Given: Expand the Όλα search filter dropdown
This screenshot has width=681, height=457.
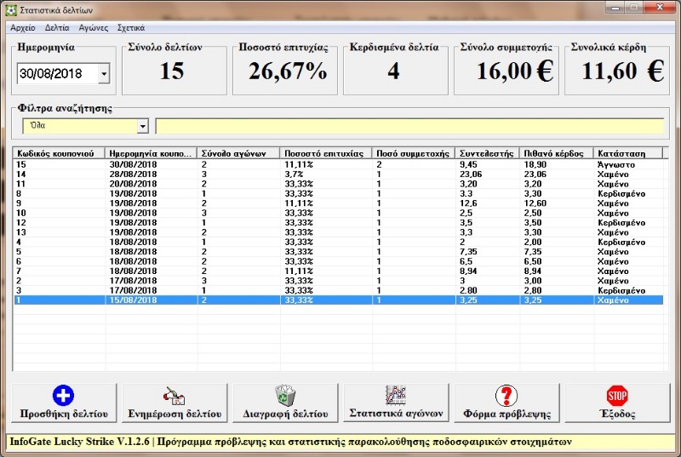Looking at the screenshot, I should click(x=142, y=126).
